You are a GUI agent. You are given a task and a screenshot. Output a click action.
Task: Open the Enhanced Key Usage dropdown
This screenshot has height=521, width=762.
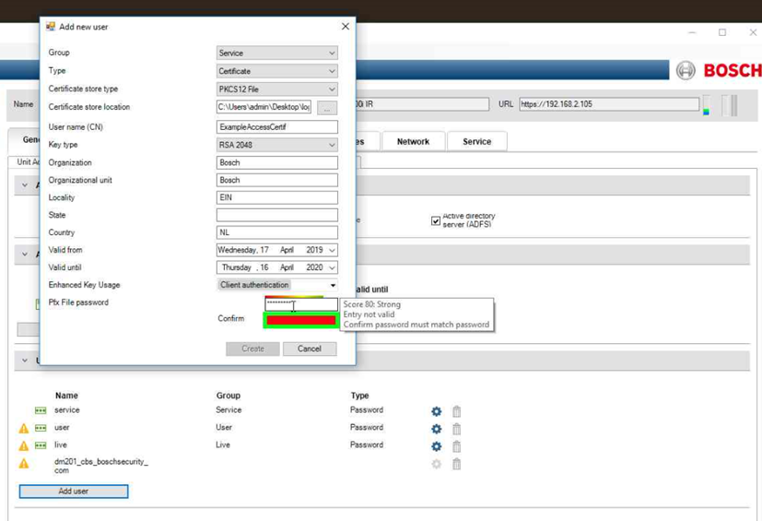tap(276, 285)
